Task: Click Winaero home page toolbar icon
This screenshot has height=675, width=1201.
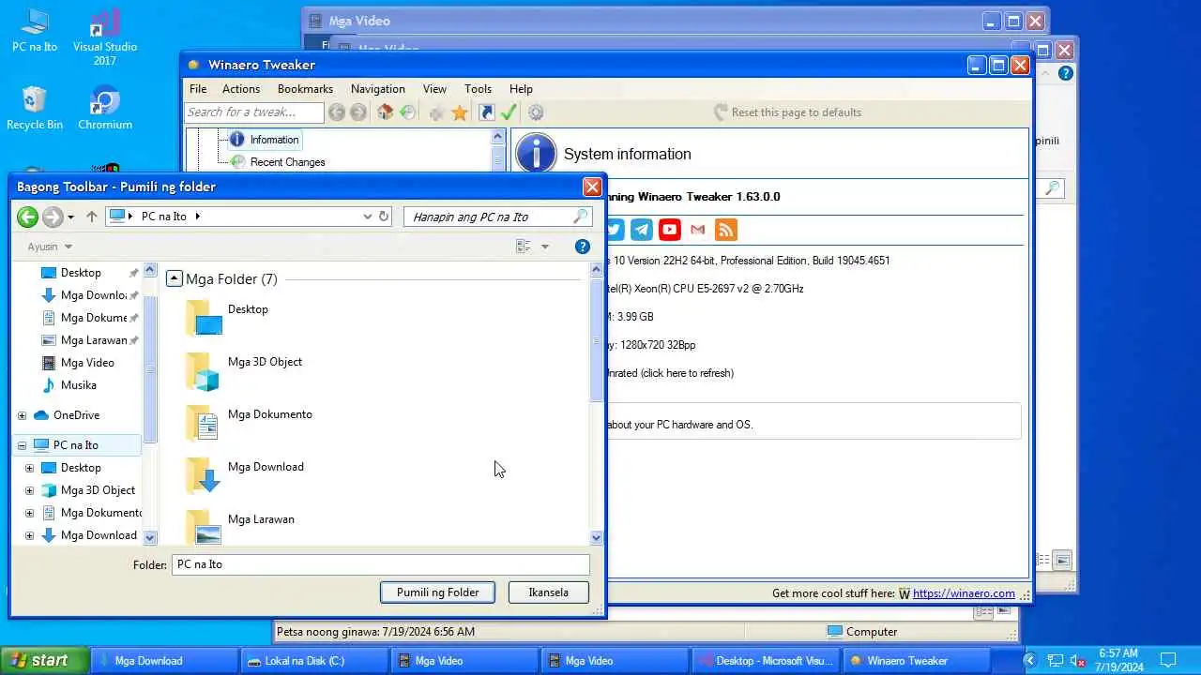Action: (x=385, y=112)
